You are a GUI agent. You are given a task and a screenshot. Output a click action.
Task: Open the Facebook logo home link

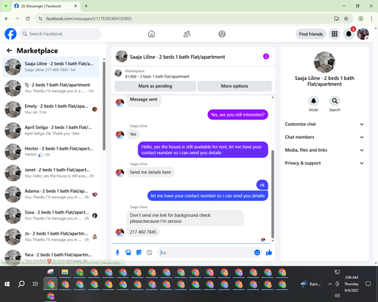[11, 34]
